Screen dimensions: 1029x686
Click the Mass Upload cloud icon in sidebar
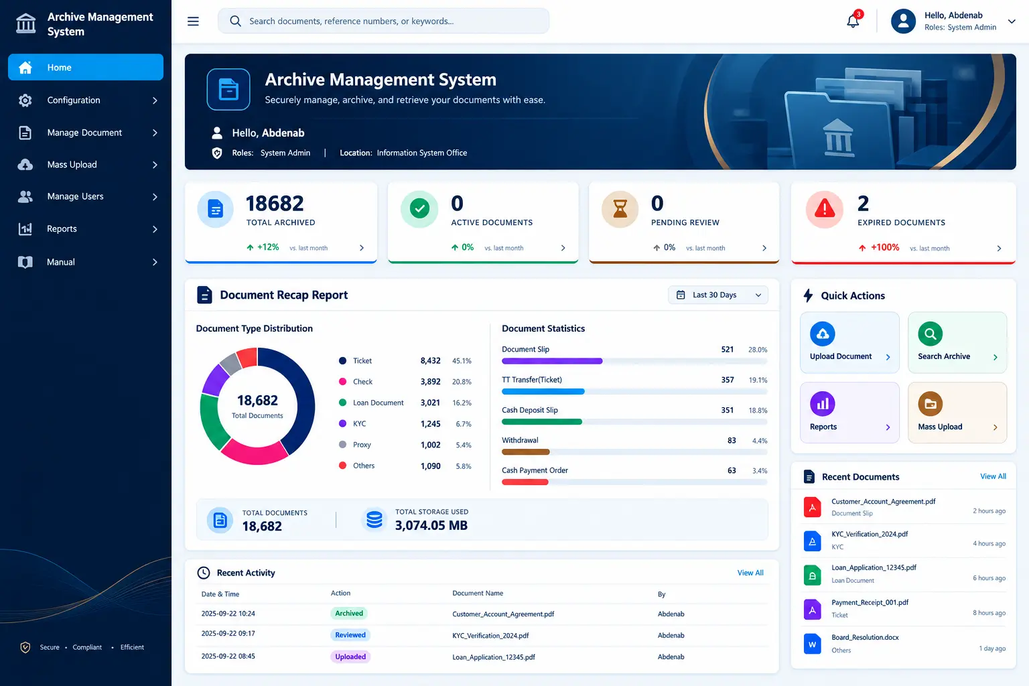[25, 165]
